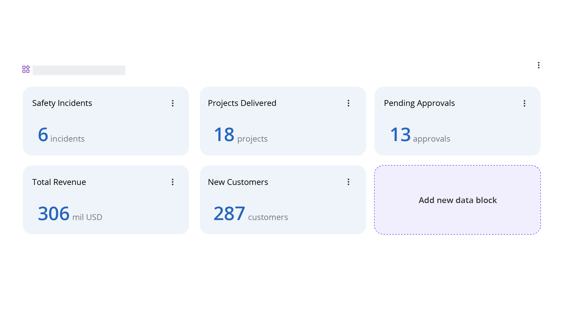
Task: Open Projects Delivered three-dot menu
Action: pyautogui.click(x=348, y=103)
